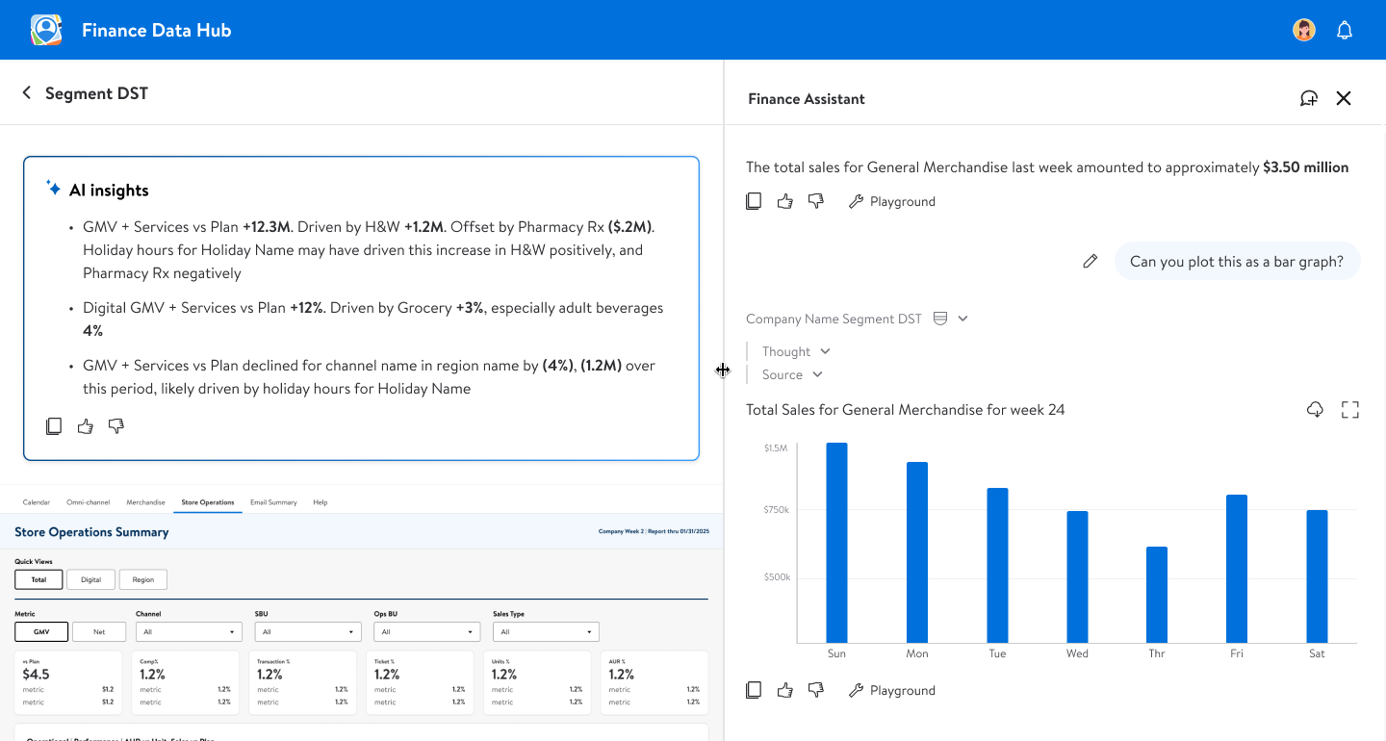Switch to the Merchandise tab
Screen dimensions: 1386x741
pos(145,502)
